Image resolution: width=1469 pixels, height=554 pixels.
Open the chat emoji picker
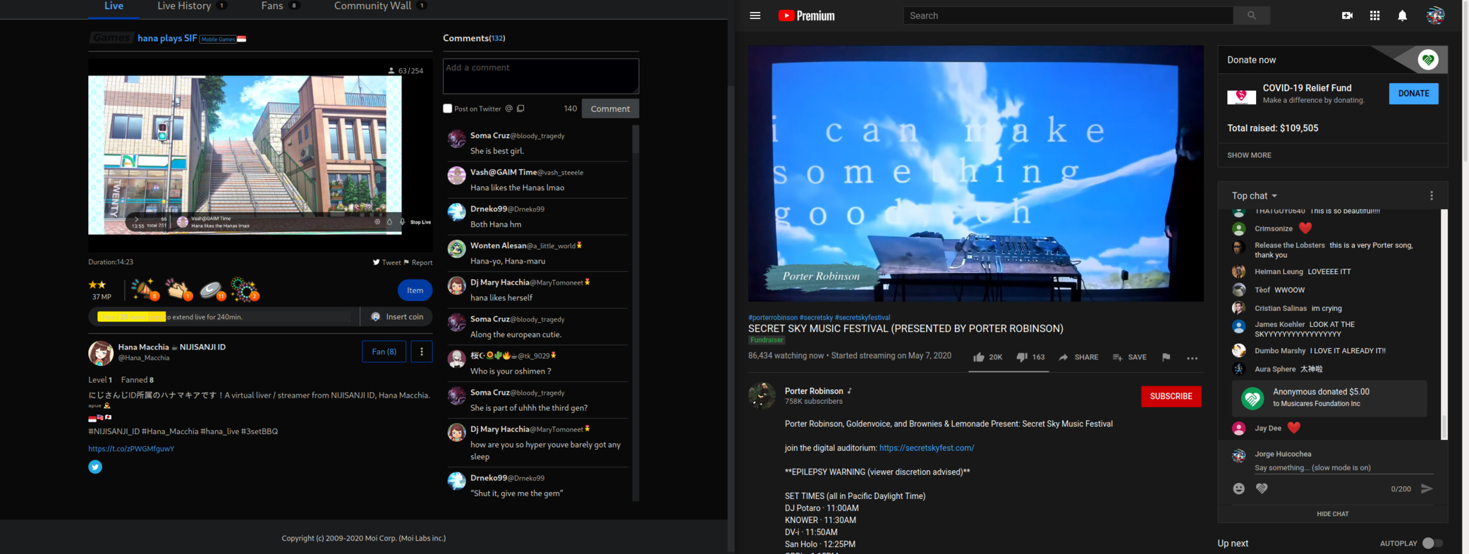click(1238, 488)
